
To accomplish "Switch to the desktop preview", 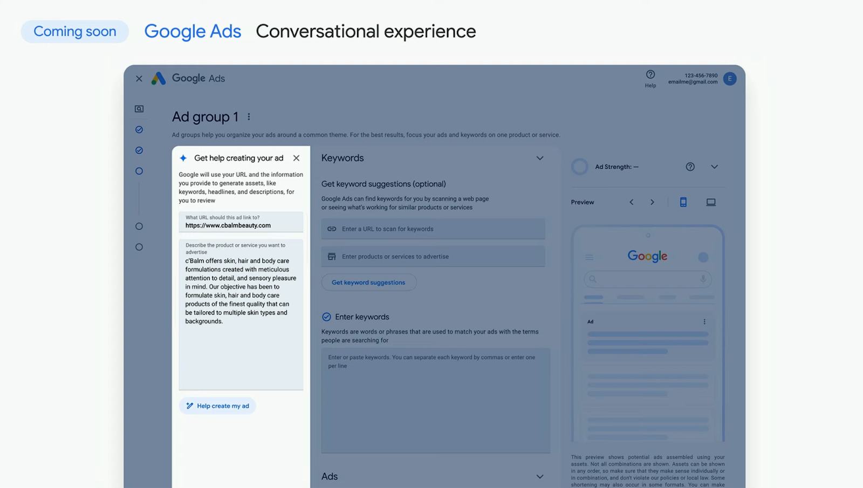I will pyautogui.click(x=711, y=202).
